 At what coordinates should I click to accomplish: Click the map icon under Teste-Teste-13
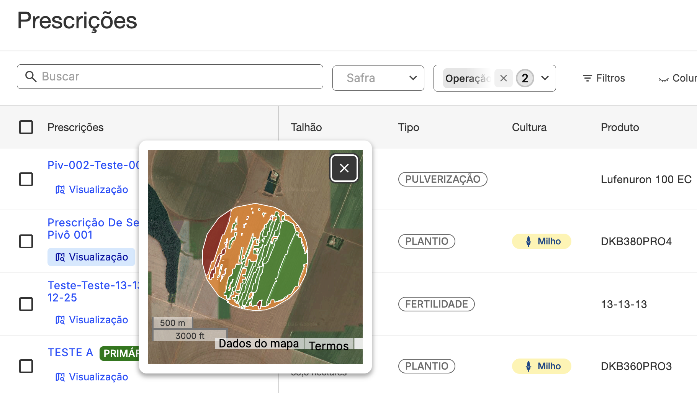coord(60,320)
